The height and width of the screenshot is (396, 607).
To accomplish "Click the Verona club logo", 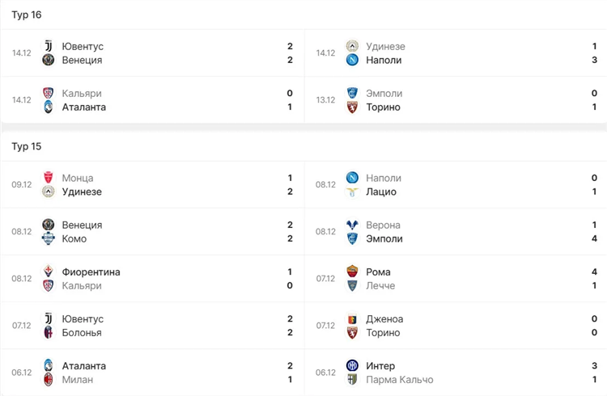I will [x=352, y=225].
